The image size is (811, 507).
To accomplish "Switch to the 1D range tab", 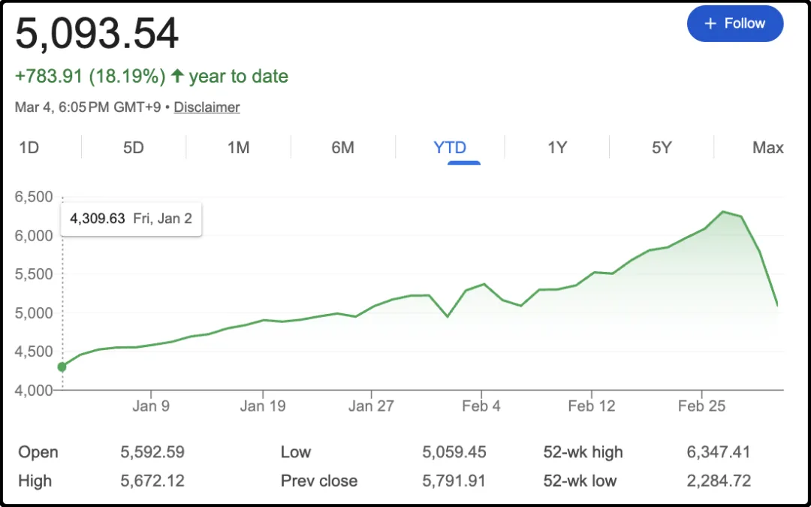I will tap(29, 147).
